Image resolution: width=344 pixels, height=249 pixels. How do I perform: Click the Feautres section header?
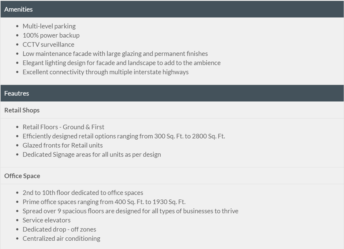pos(172,93)
